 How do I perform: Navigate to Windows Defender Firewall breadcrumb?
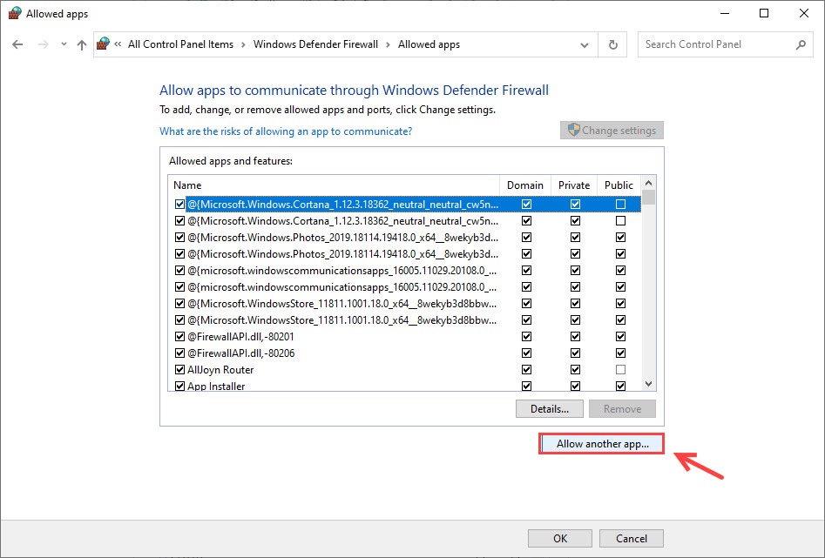[315, 44]
